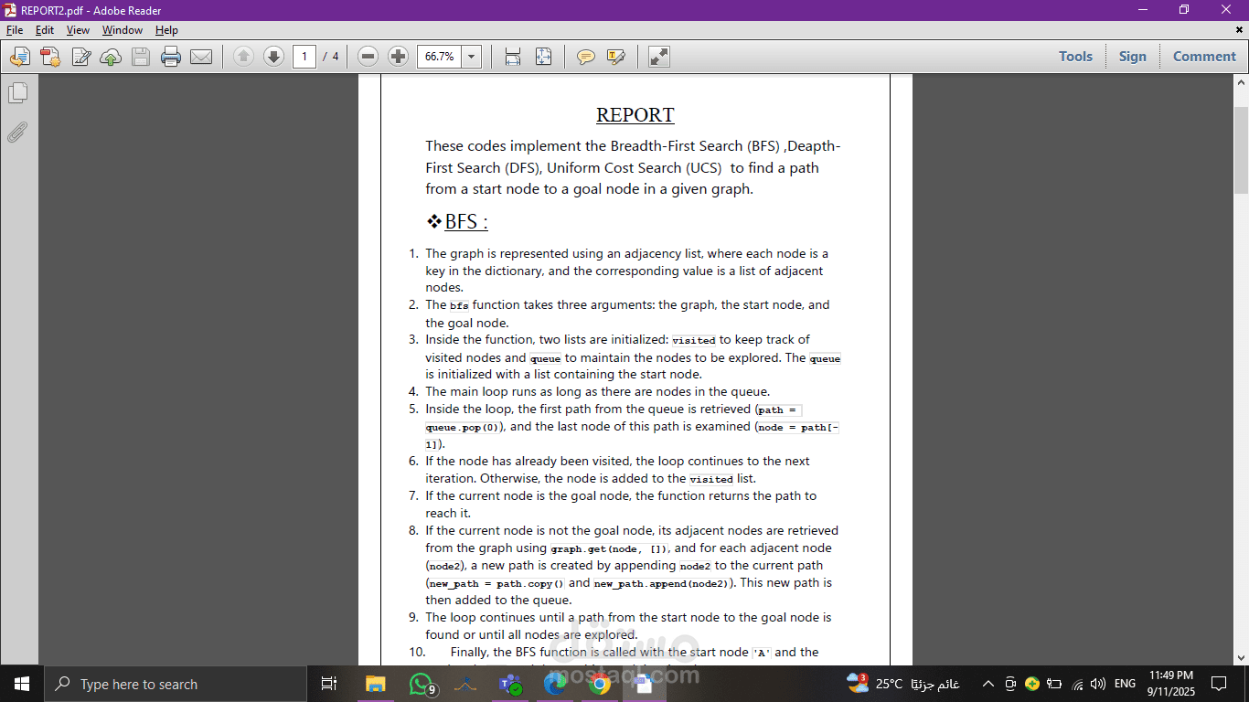1249x702 pixels.
Task: Click the volume speaker tray icon
Action: click(1098, 684)
